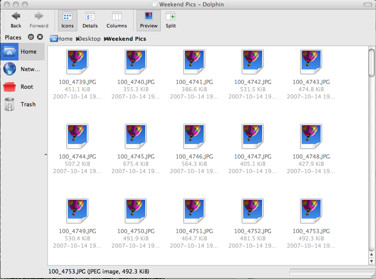Screen dimensions: 376x279
Task: Switch to Details view mode
Action: (90, 20)
